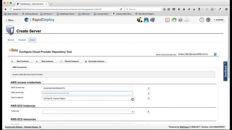The width and height of the screenshot is (232, 130).
Task: Click the Stop Instance button
Action: 46,61
